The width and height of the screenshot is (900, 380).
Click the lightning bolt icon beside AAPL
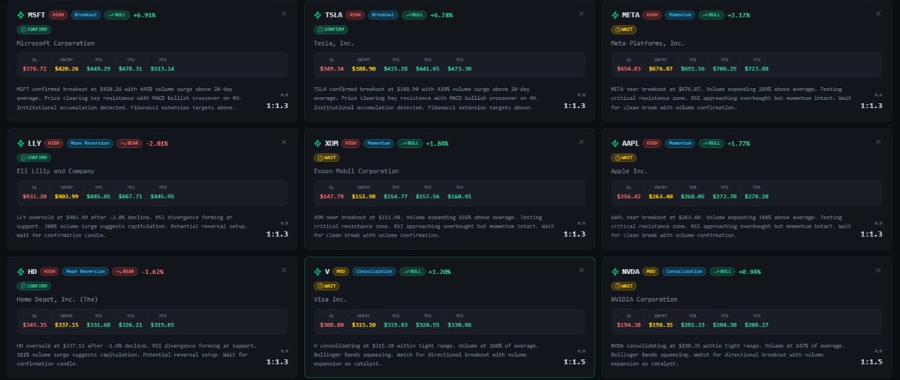pyautogui.click(x=616, y=143)
